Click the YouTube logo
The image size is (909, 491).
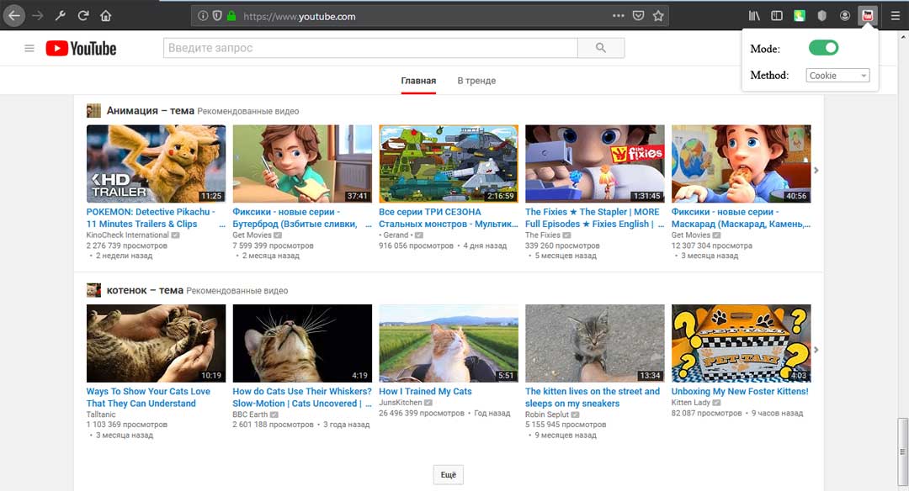pos(81,48)
